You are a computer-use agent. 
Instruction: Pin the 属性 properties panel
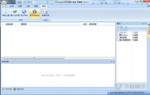tap(143, 23)
